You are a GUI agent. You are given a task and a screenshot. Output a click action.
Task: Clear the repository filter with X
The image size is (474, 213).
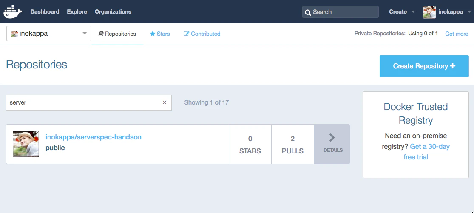click(165, 102)
